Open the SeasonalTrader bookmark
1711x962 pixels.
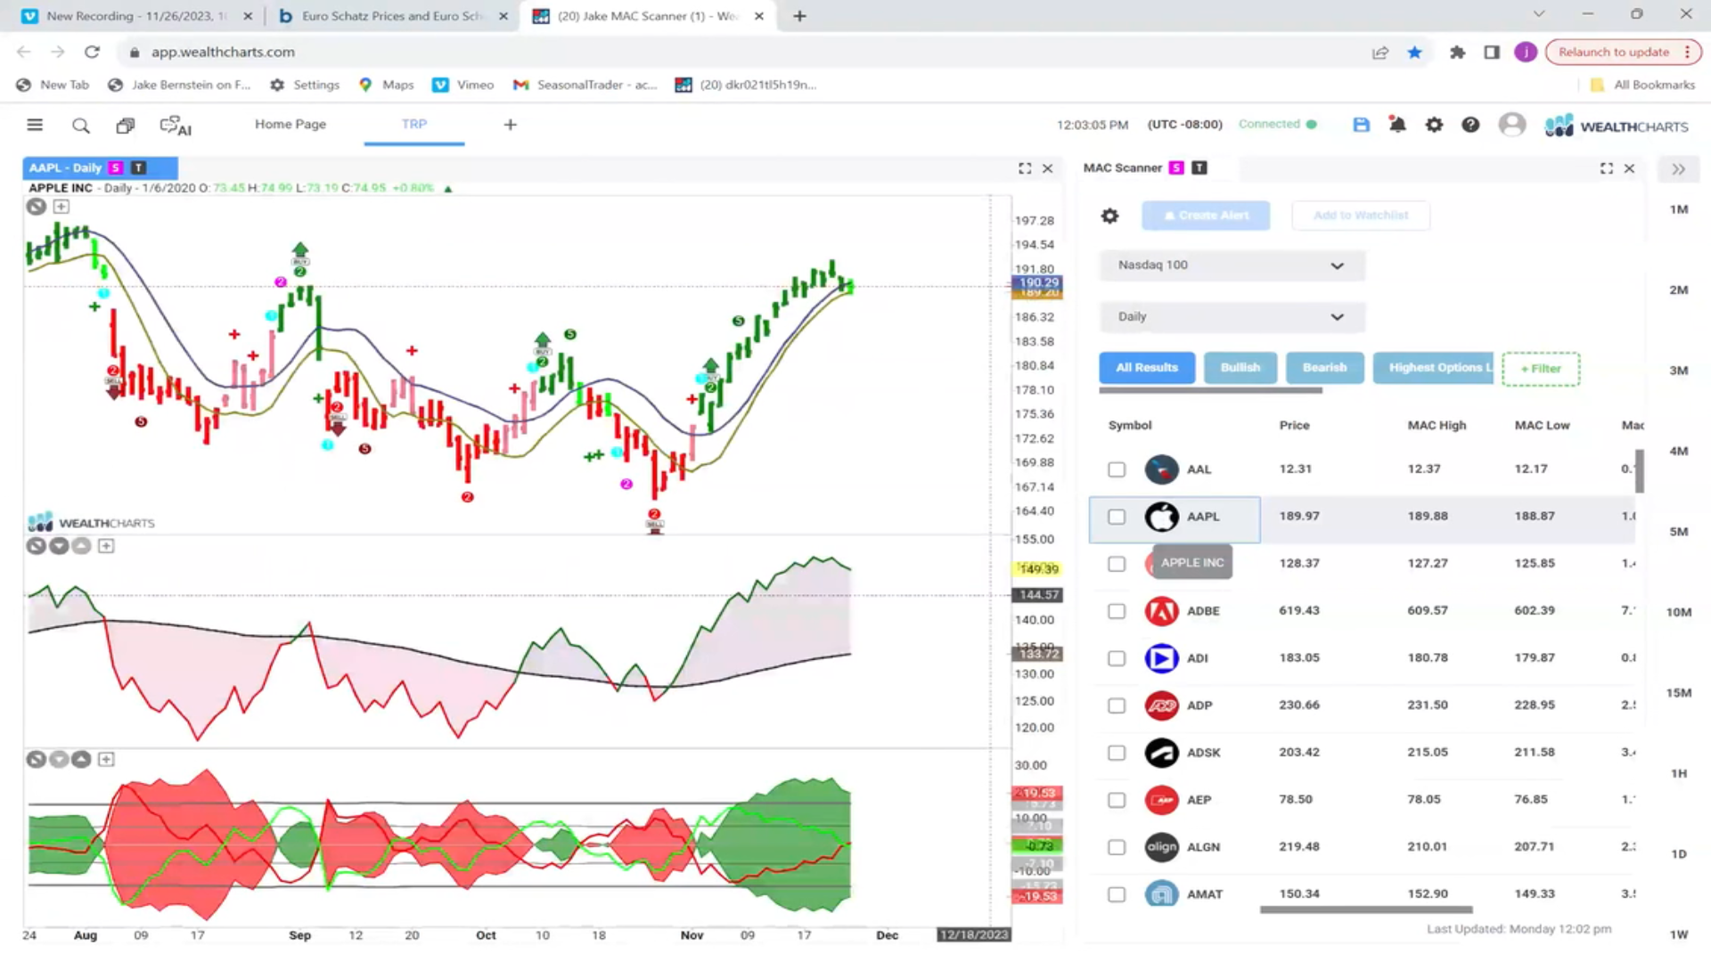coord(585,86)
